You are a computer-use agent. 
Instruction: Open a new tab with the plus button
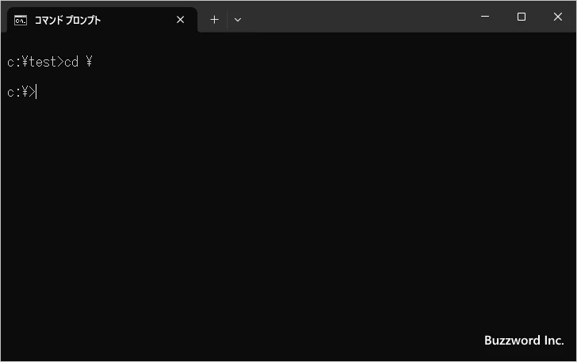coord(214,20)
